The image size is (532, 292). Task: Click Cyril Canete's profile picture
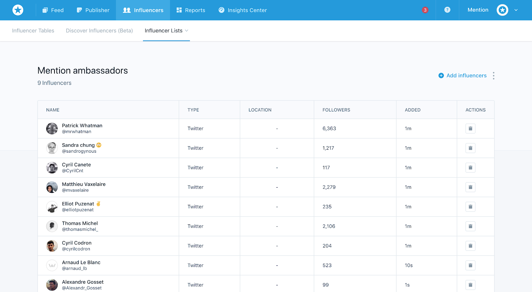[x=52, y=168]
